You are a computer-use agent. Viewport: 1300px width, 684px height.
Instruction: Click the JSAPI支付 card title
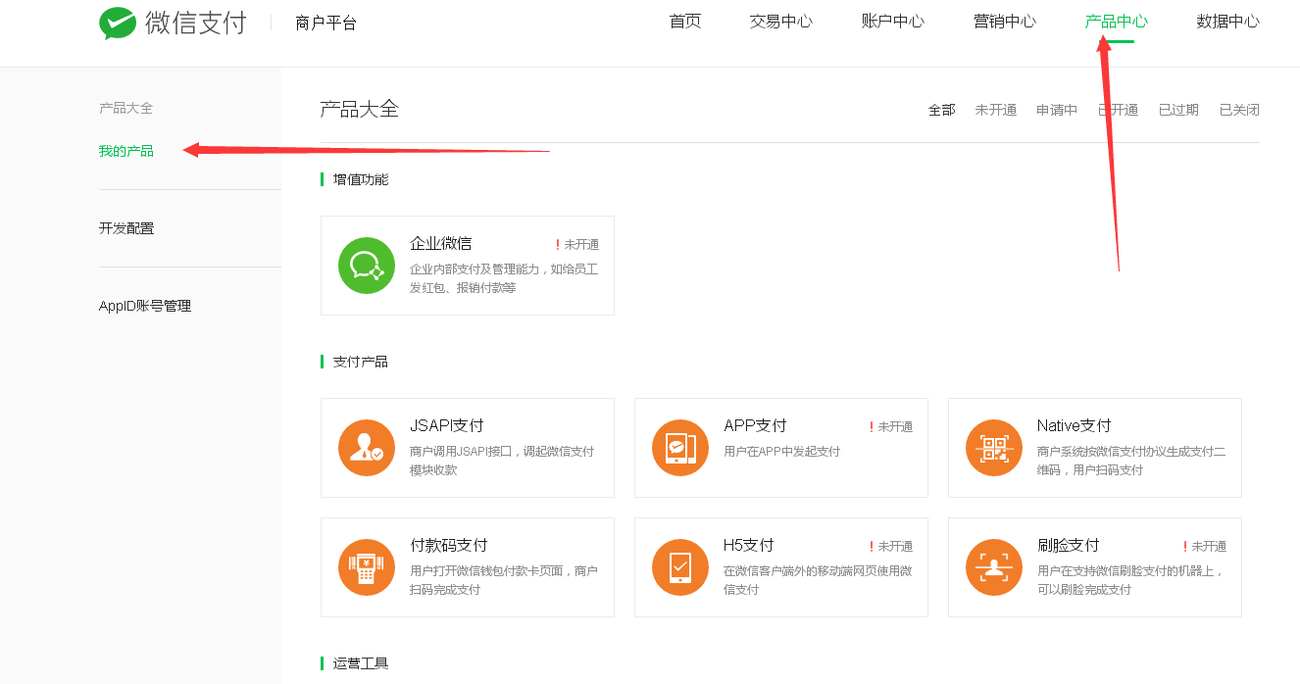tap(447, 425)
